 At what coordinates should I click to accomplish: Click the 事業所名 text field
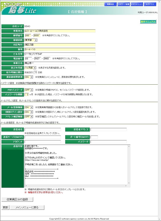coord(60,31)
